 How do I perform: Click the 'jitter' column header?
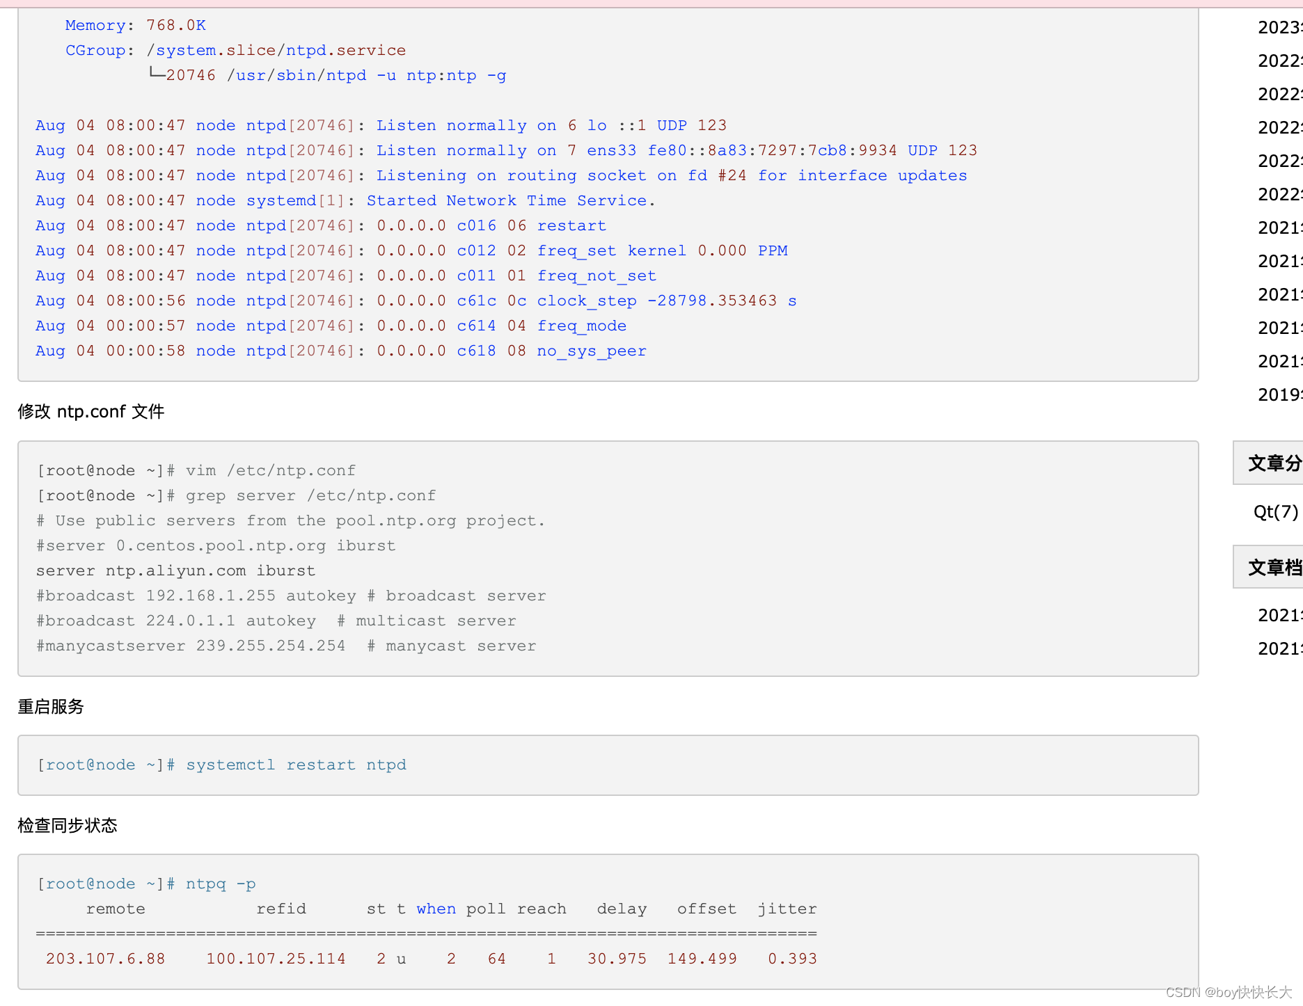[787, 909]
